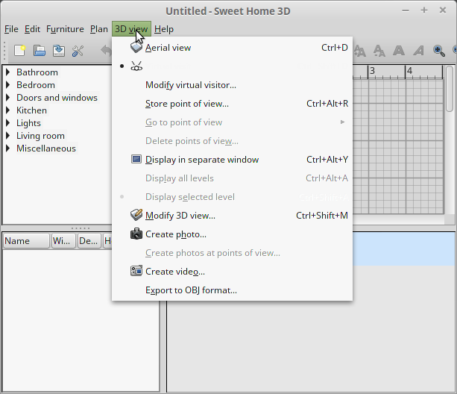Viewport: 457px width, 394px height.
Task: Expand the Living room category
Action: 8,136
